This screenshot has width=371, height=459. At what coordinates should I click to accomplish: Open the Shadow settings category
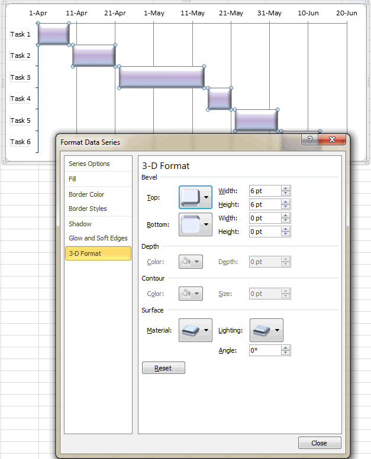pyautogui.click(x=80, y=224)
